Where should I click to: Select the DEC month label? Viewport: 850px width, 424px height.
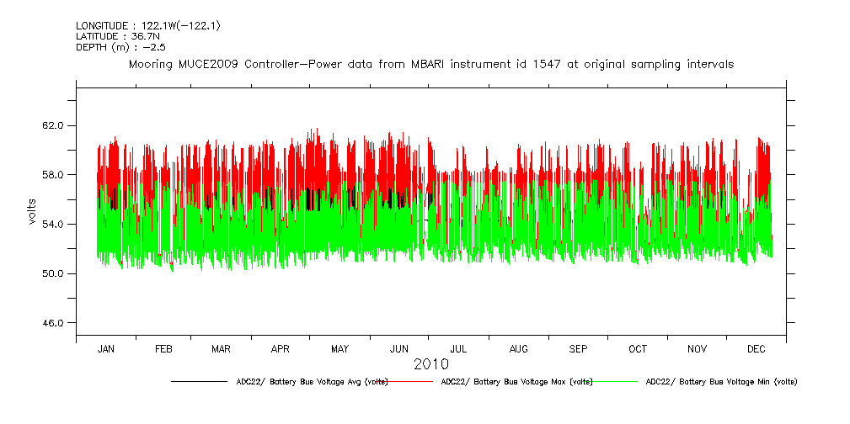pos(756,348)
